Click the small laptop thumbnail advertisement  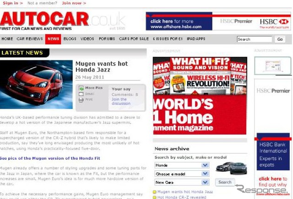point(273,66)
